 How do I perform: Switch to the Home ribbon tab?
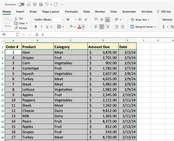point(7,12)
